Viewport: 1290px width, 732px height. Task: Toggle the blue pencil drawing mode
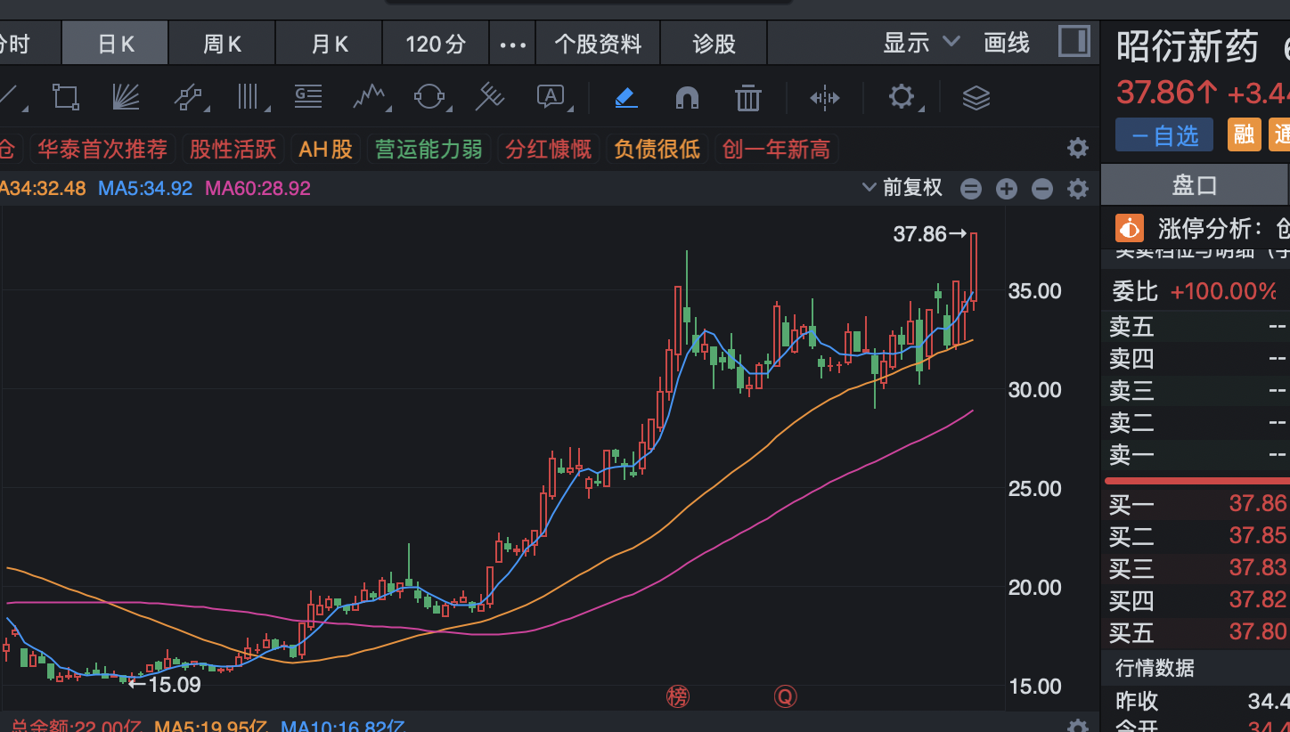click(626, 98)
